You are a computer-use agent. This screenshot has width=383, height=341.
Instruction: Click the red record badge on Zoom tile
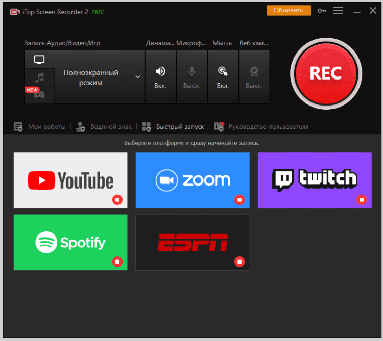coord(240,200)
